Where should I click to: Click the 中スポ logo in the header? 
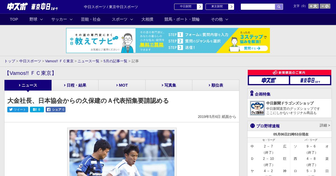17,7
